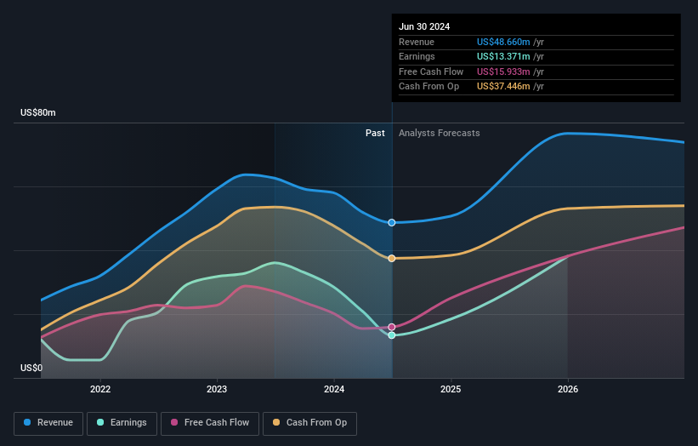Viewport: 698px width, 446px height.
Task: Click the pink Free Cash Flow data point marker
Action: [392, 327]
